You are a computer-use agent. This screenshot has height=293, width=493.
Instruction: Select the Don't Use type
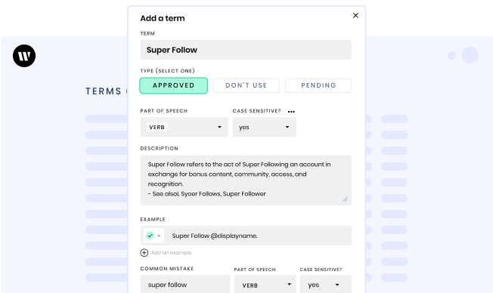246,85
